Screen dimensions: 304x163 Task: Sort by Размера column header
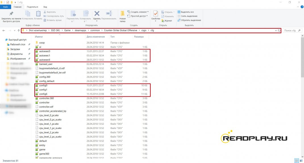[x=139, y=37]
